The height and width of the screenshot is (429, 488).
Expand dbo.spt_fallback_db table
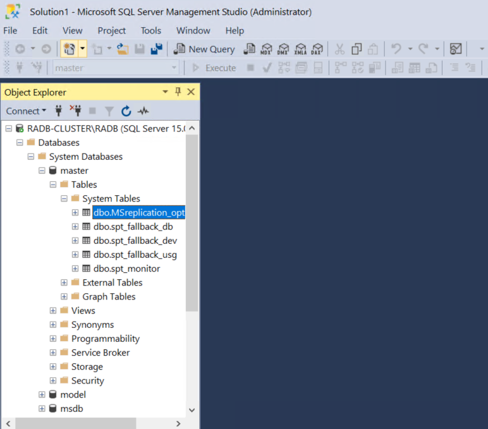75,226
